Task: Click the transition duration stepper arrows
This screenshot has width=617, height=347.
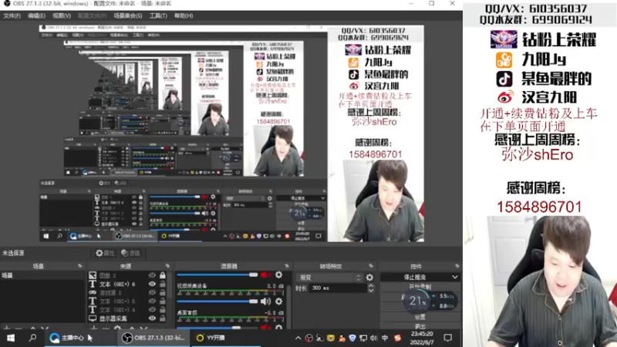Action: (x=371, y=288)
